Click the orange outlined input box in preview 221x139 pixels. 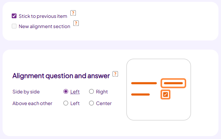[x=173, y=83]
